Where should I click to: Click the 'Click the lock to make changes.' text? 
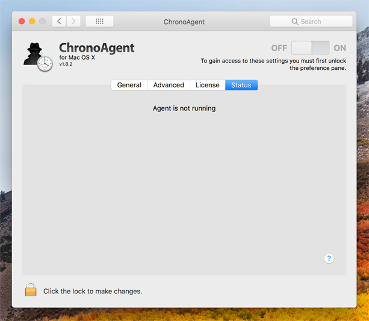(x=93, y=291)
